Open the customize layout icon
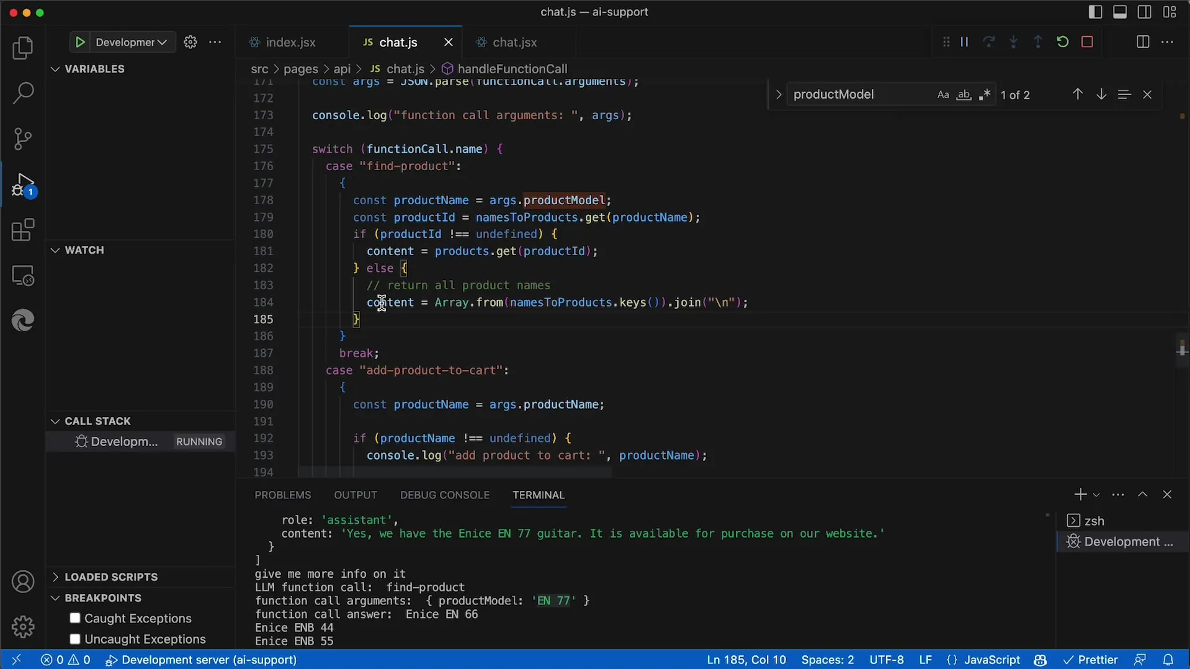This screenshot has width=1190, height=669. (1170, 12)
